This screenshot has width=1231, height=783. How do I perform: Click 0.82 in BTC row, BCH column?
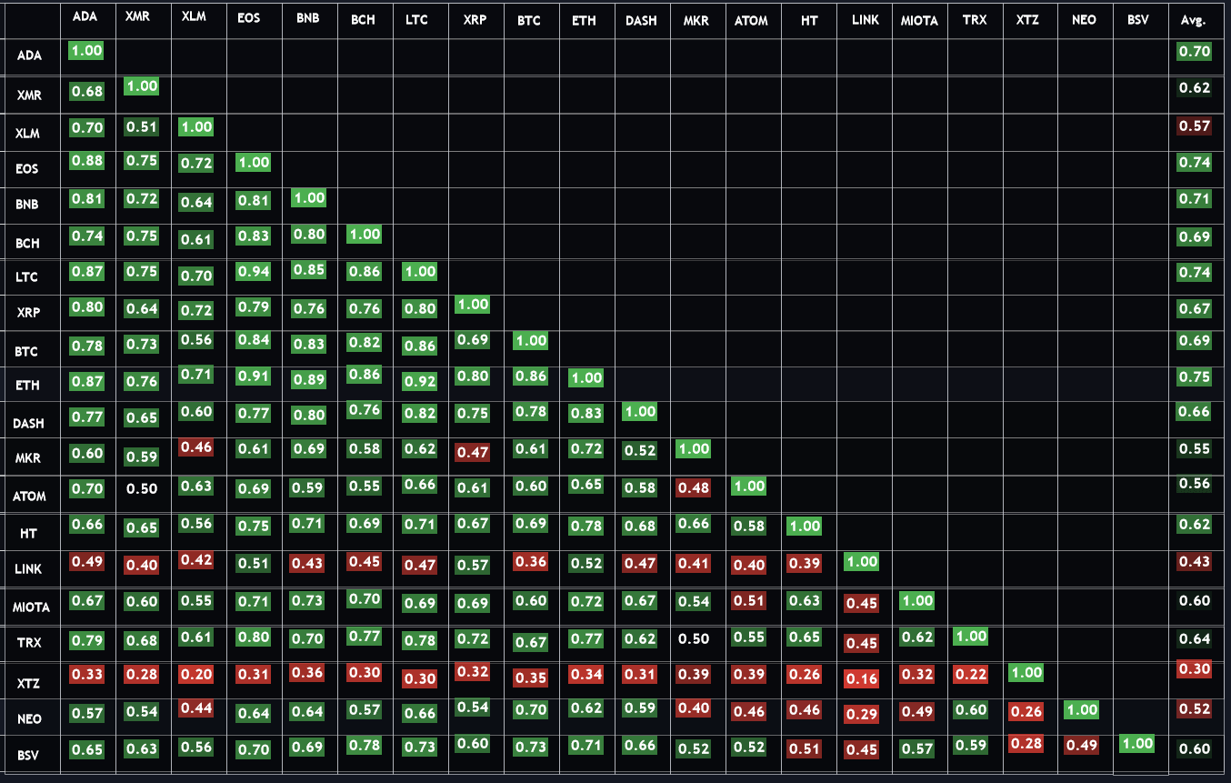(x=365, y=342)
